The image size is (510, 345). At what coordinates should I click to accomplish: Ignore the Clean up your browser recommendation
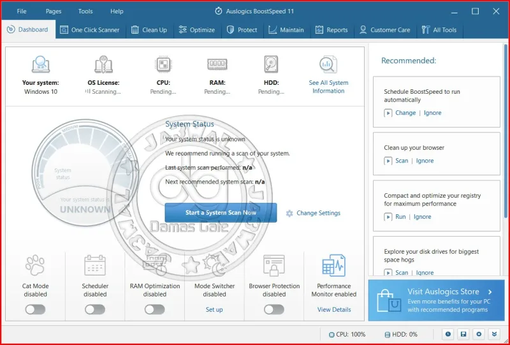point(425,161)
